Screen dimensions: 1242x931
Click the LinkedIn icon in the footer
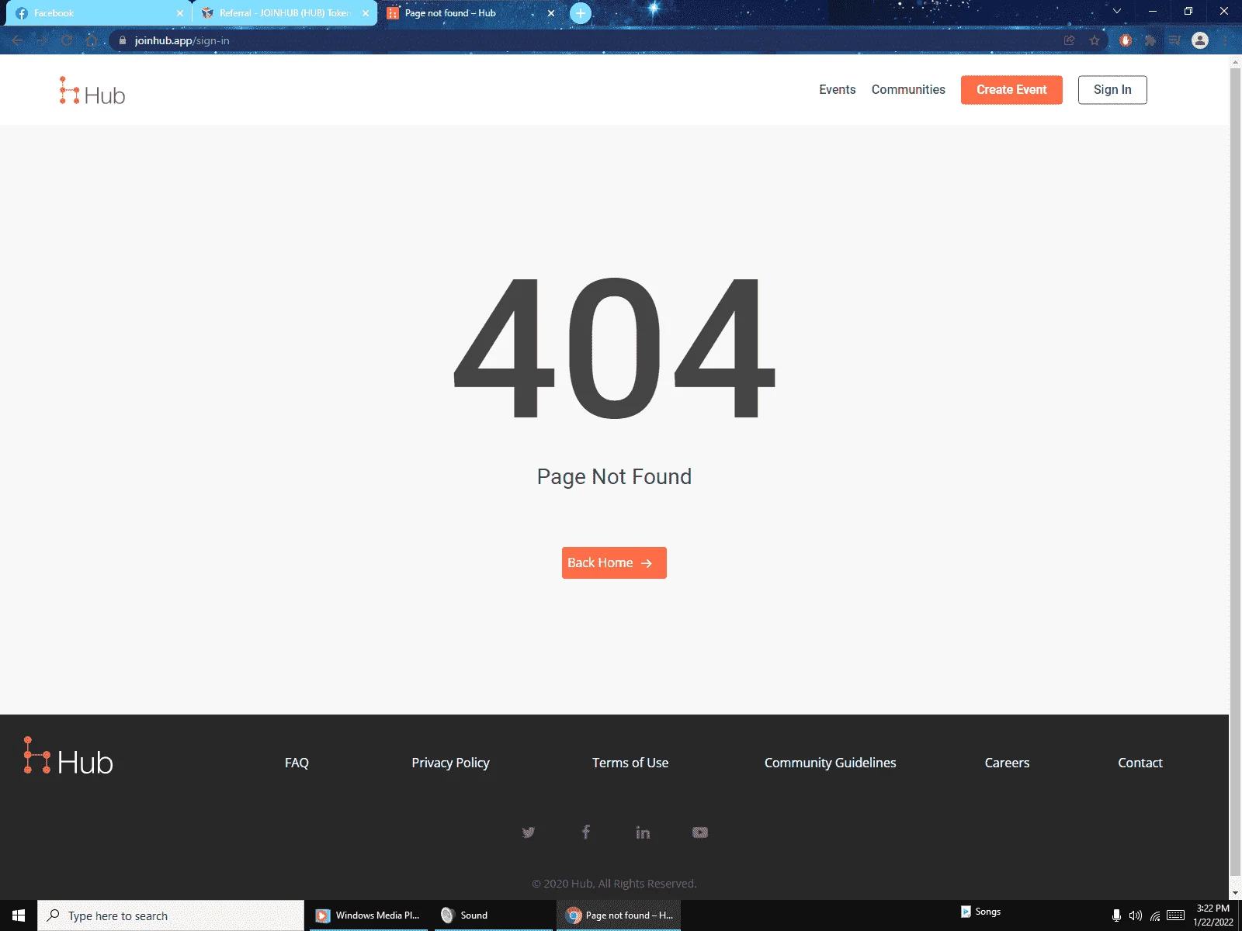643,832
